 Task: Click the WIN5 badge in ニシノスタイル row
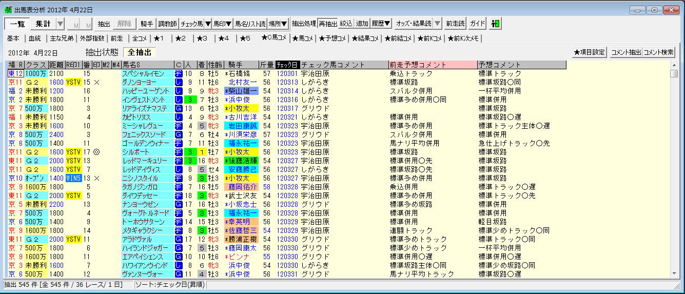pos(73,178)
